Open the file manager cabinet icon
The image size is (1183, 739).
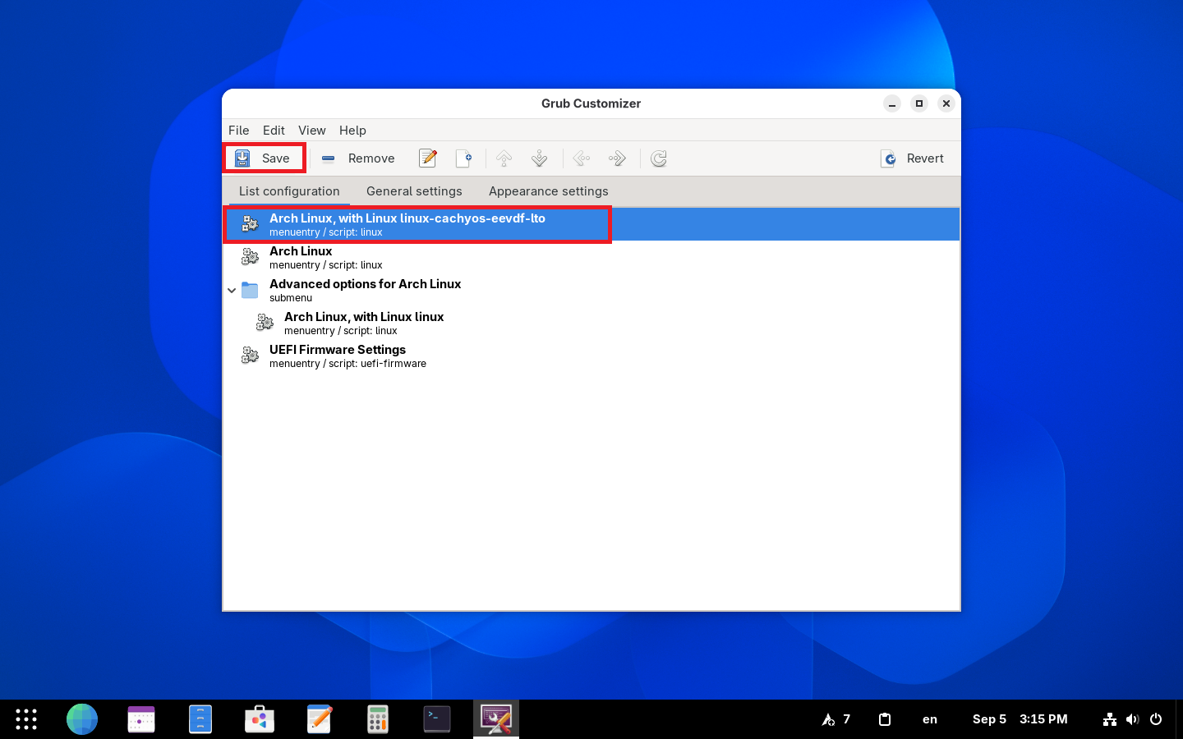point(200,719)
